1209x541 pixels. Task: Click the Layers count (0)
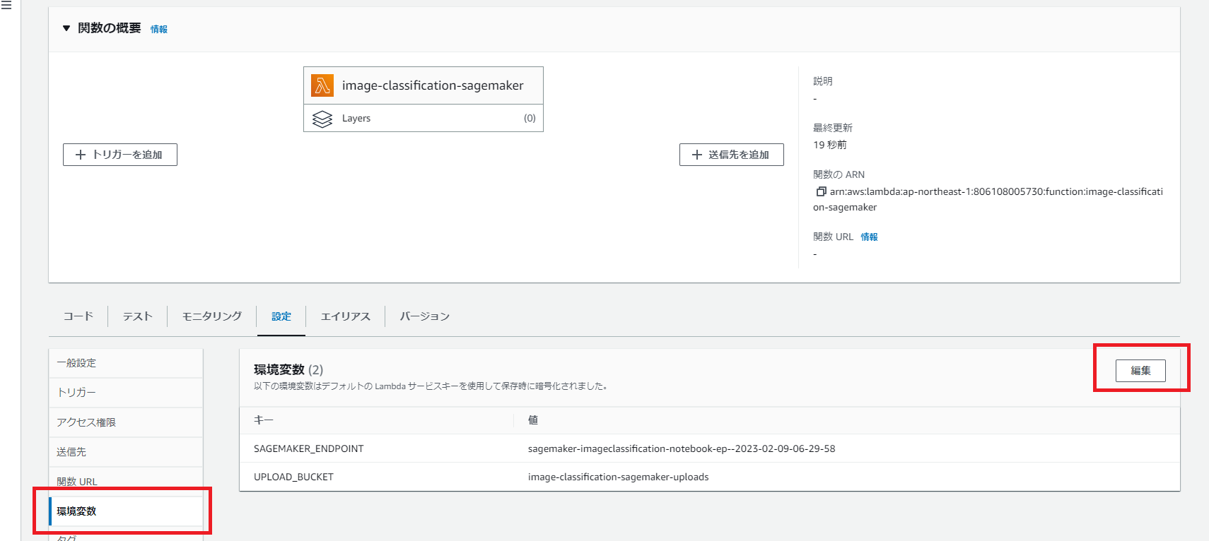530,118
